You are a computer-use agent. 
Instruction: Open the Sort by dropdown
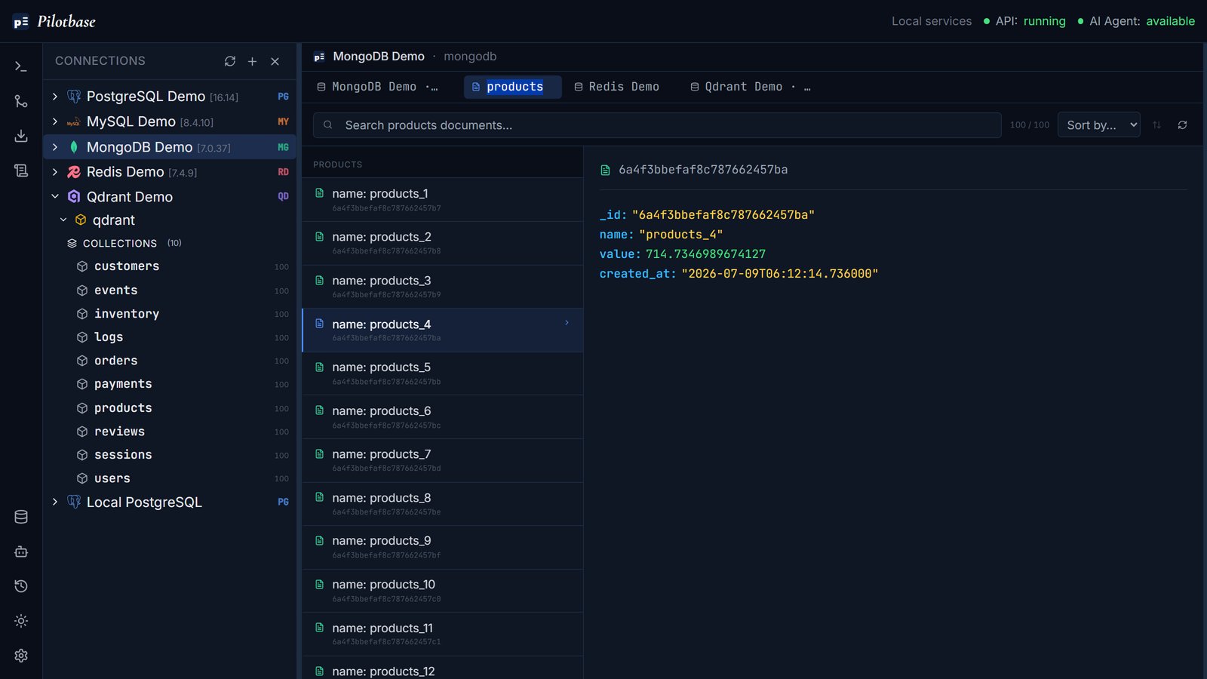[1099, 125]
